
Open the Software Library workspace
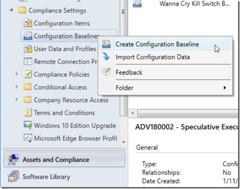click(x=65, y=177)
